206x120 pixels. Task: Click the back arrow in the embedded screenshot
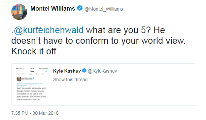point(17,71)
